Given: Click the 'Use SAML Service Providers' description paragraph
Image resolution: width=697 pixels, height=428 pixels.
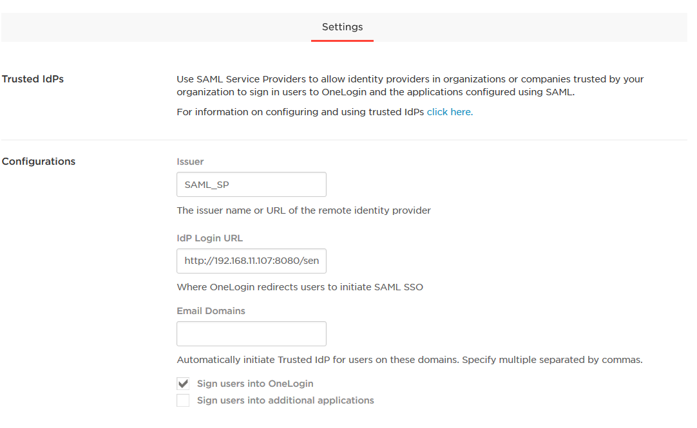Looking at the screenshot, I should [410, 86].
